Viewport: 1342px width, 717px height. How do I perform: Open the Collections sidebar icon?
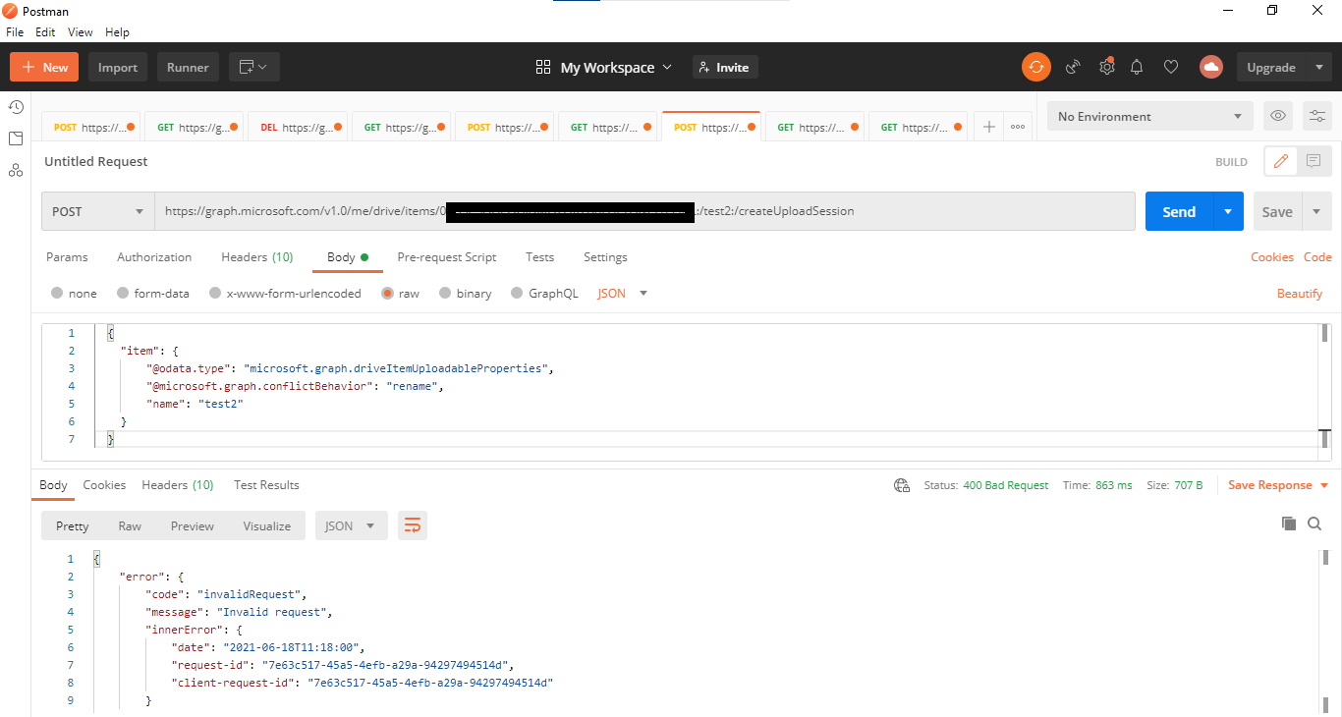16,138
